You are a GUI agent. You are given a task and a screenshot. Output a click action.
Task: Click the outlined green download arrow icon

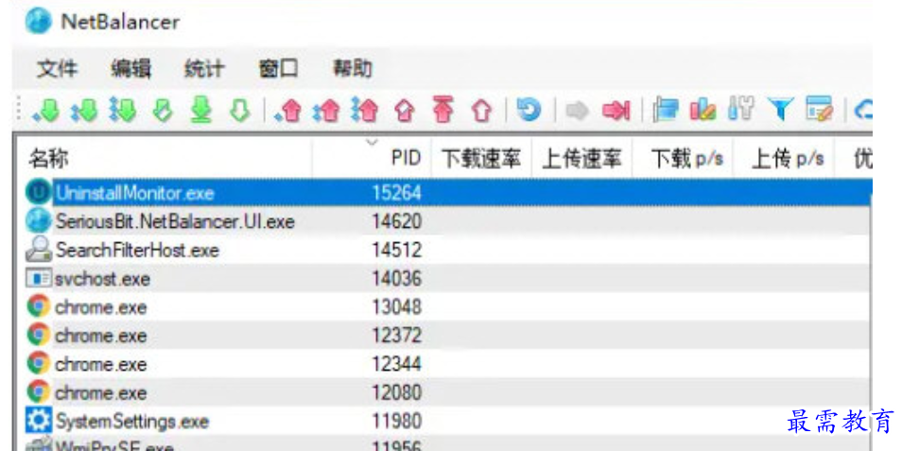coord(239,110)
